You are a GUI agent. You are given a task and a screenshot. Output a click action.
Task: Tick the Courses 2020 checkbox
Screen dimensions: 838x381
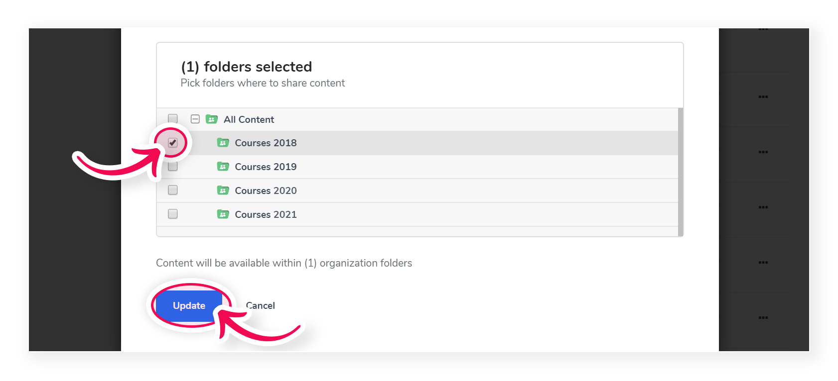[x=173, y=190]
